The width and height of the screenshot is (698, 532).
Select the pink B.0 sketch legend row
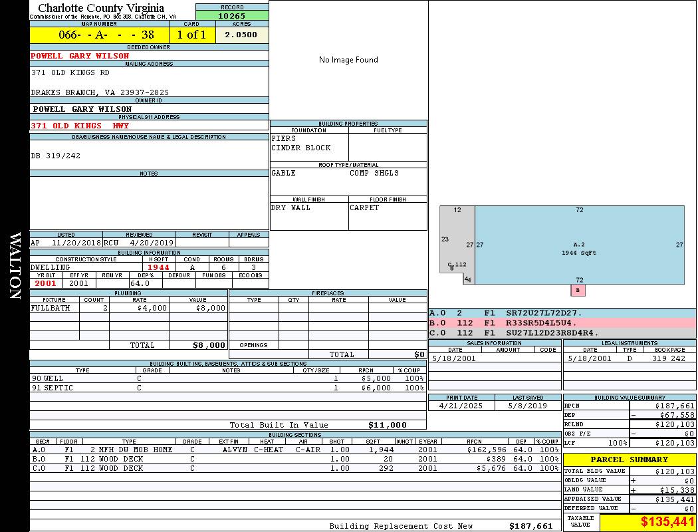pos(562,323)
